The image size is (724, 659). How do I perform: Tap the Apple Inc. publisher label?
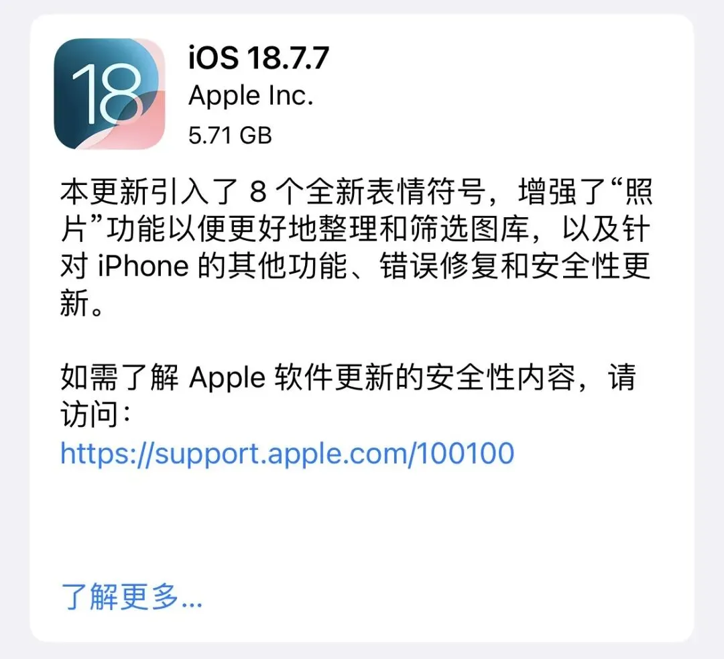[251, 96]
